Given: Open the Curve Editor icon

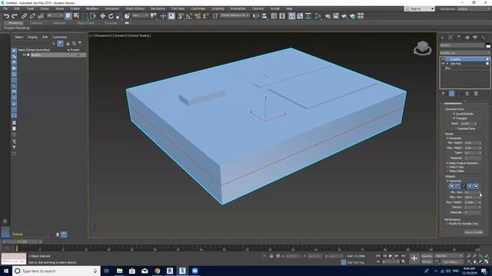Looking at the screenshot, I should [300, 16].
